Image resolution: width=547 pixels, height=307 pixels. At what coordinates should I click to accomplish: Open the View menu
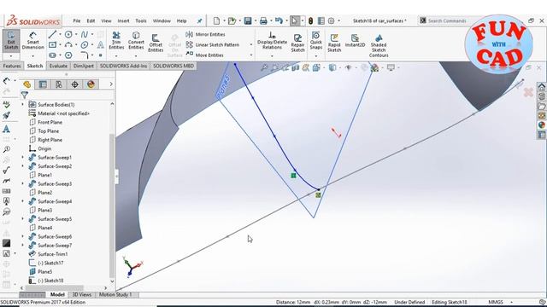pyautogui.click(x=106, y=20)
